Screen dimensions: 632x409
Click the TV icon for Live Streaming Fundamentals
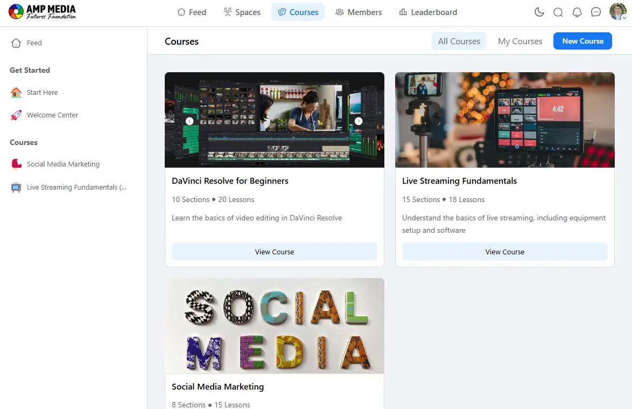16,188
